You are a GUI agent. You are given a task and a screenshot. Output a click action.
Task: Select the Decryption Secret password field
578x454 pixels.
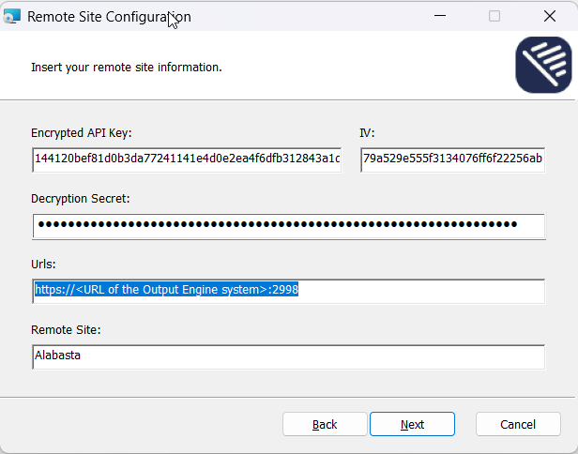289,226
